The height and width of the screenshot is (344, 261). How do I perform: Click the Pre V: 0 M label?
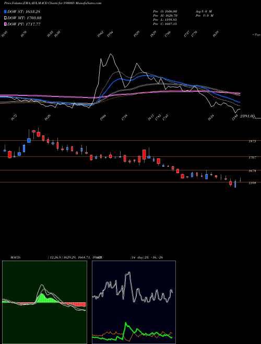point(205,16)
